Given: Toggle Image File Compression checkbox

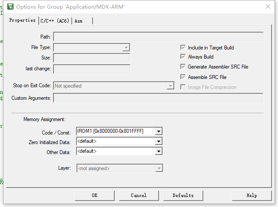Looking at the screenshot, I should (x=183, y=87).
